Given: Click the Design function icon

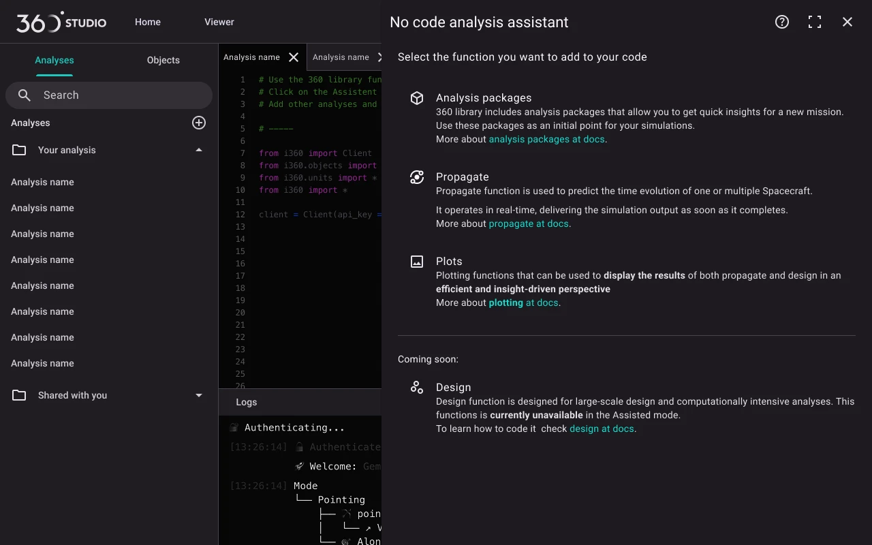Looking at the screenshot, I should 417,388.
